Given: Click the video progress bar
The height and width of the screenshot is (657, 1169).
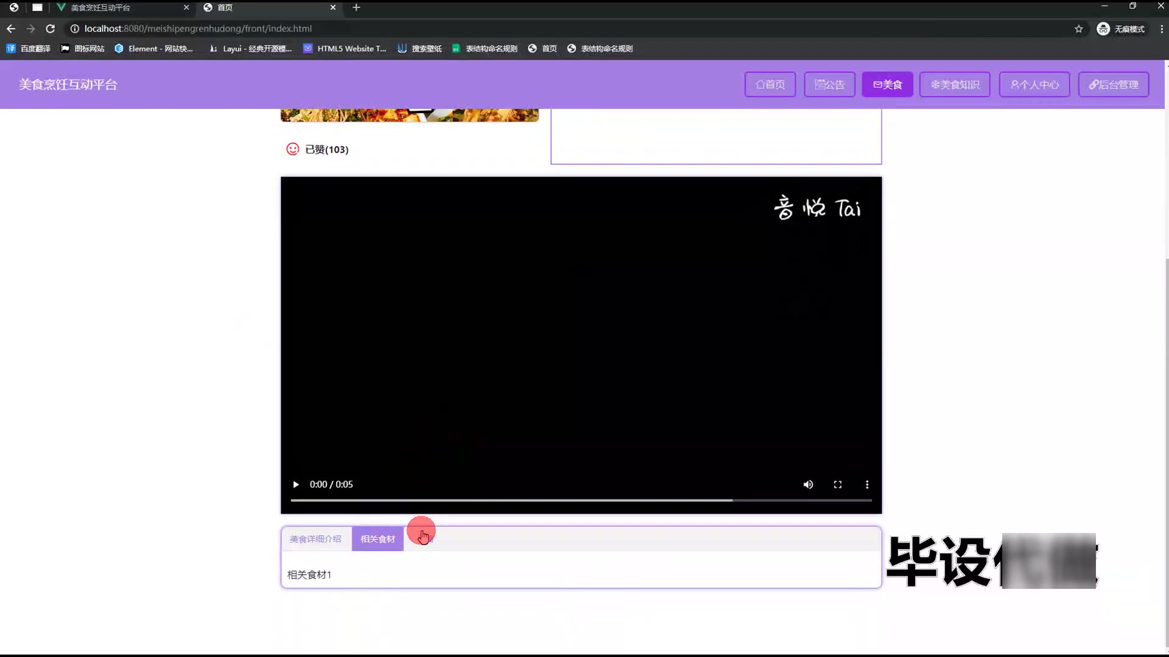Looking at the screenshot, I should [x=581, y=500].
